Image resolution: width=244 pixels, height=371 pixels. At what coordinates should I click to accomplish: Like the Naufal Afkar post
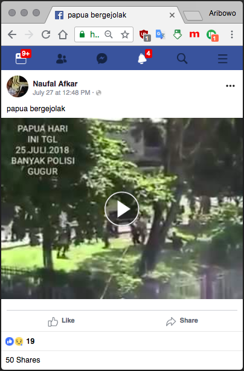(x=61, y=321)
